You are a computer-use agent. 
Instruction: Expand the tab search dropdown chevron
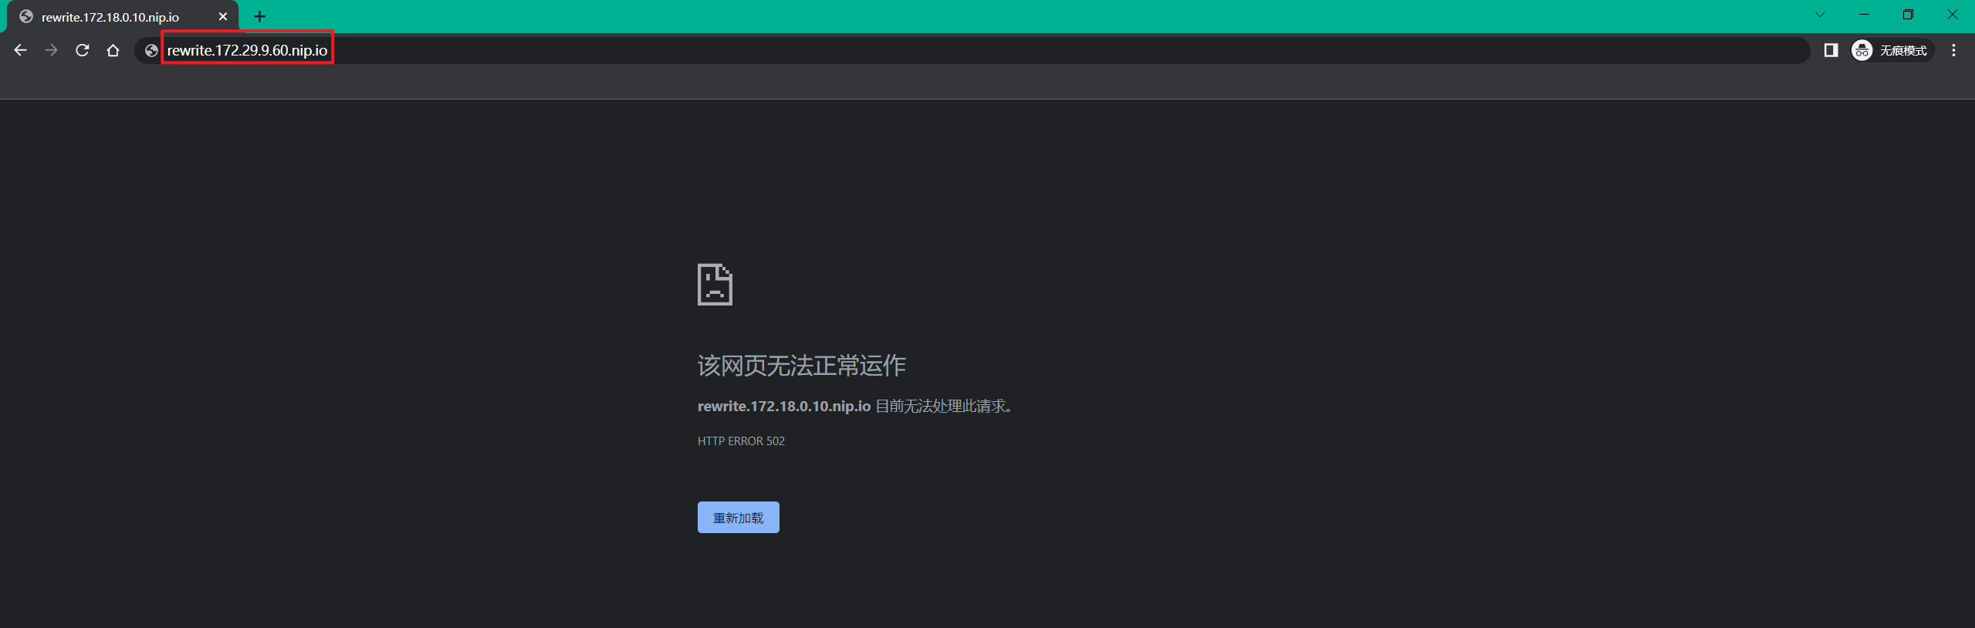coord(1820,15)
